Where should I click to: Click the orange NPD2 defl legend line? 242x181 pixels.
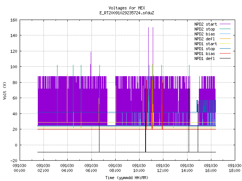click(225, 38)
